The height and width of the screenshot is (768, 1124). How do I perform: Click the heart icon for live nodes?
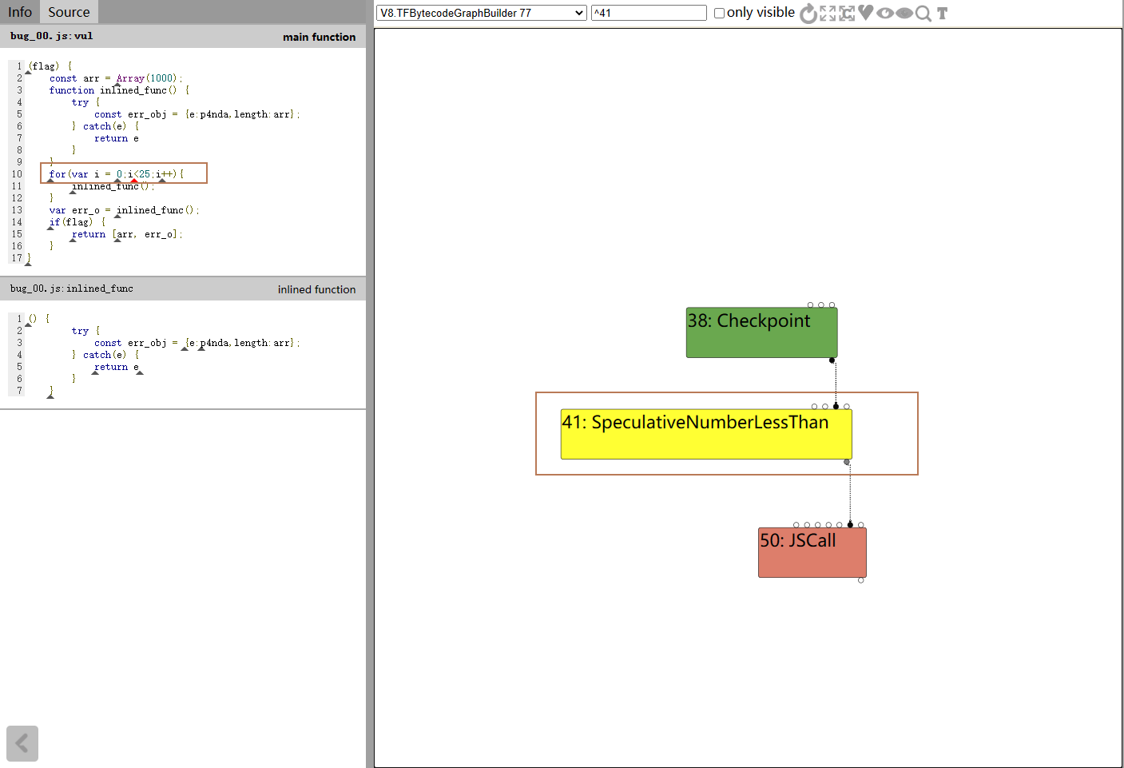865,13
